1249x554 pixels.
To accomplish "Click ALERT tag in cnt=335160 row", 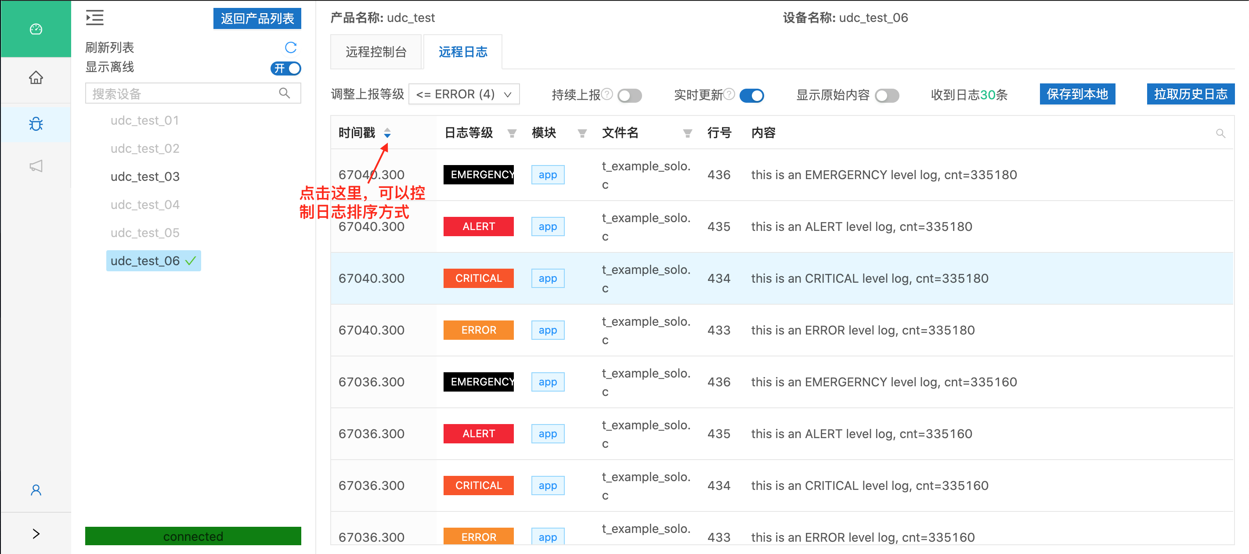I will [479, 434].
